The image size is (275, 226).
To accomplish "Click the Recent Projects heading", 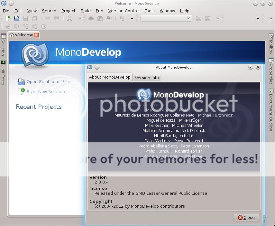I will coord(39,107).
